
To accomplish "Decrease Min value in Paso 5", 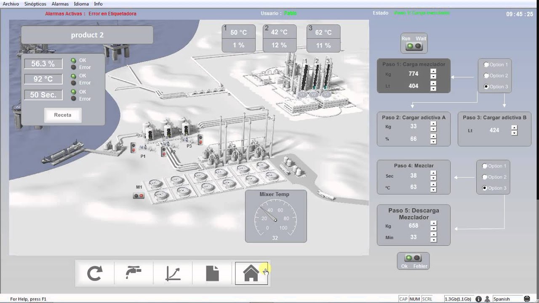I will point(433,240).
